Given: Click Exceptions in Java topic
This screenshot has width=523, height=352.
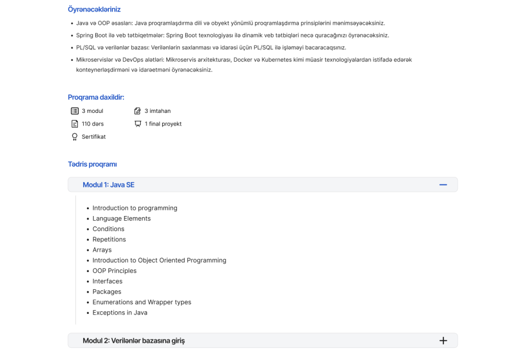Looking at the screenshot, I should click(x=120, y=313).
